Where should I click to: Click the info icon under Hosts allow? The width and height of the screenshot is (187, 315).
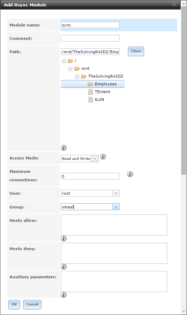[x=64, y=238]
